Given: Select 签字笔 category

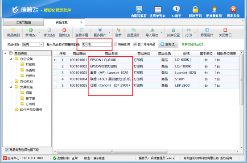Looking at the screenshot, I should click(30, 98).
